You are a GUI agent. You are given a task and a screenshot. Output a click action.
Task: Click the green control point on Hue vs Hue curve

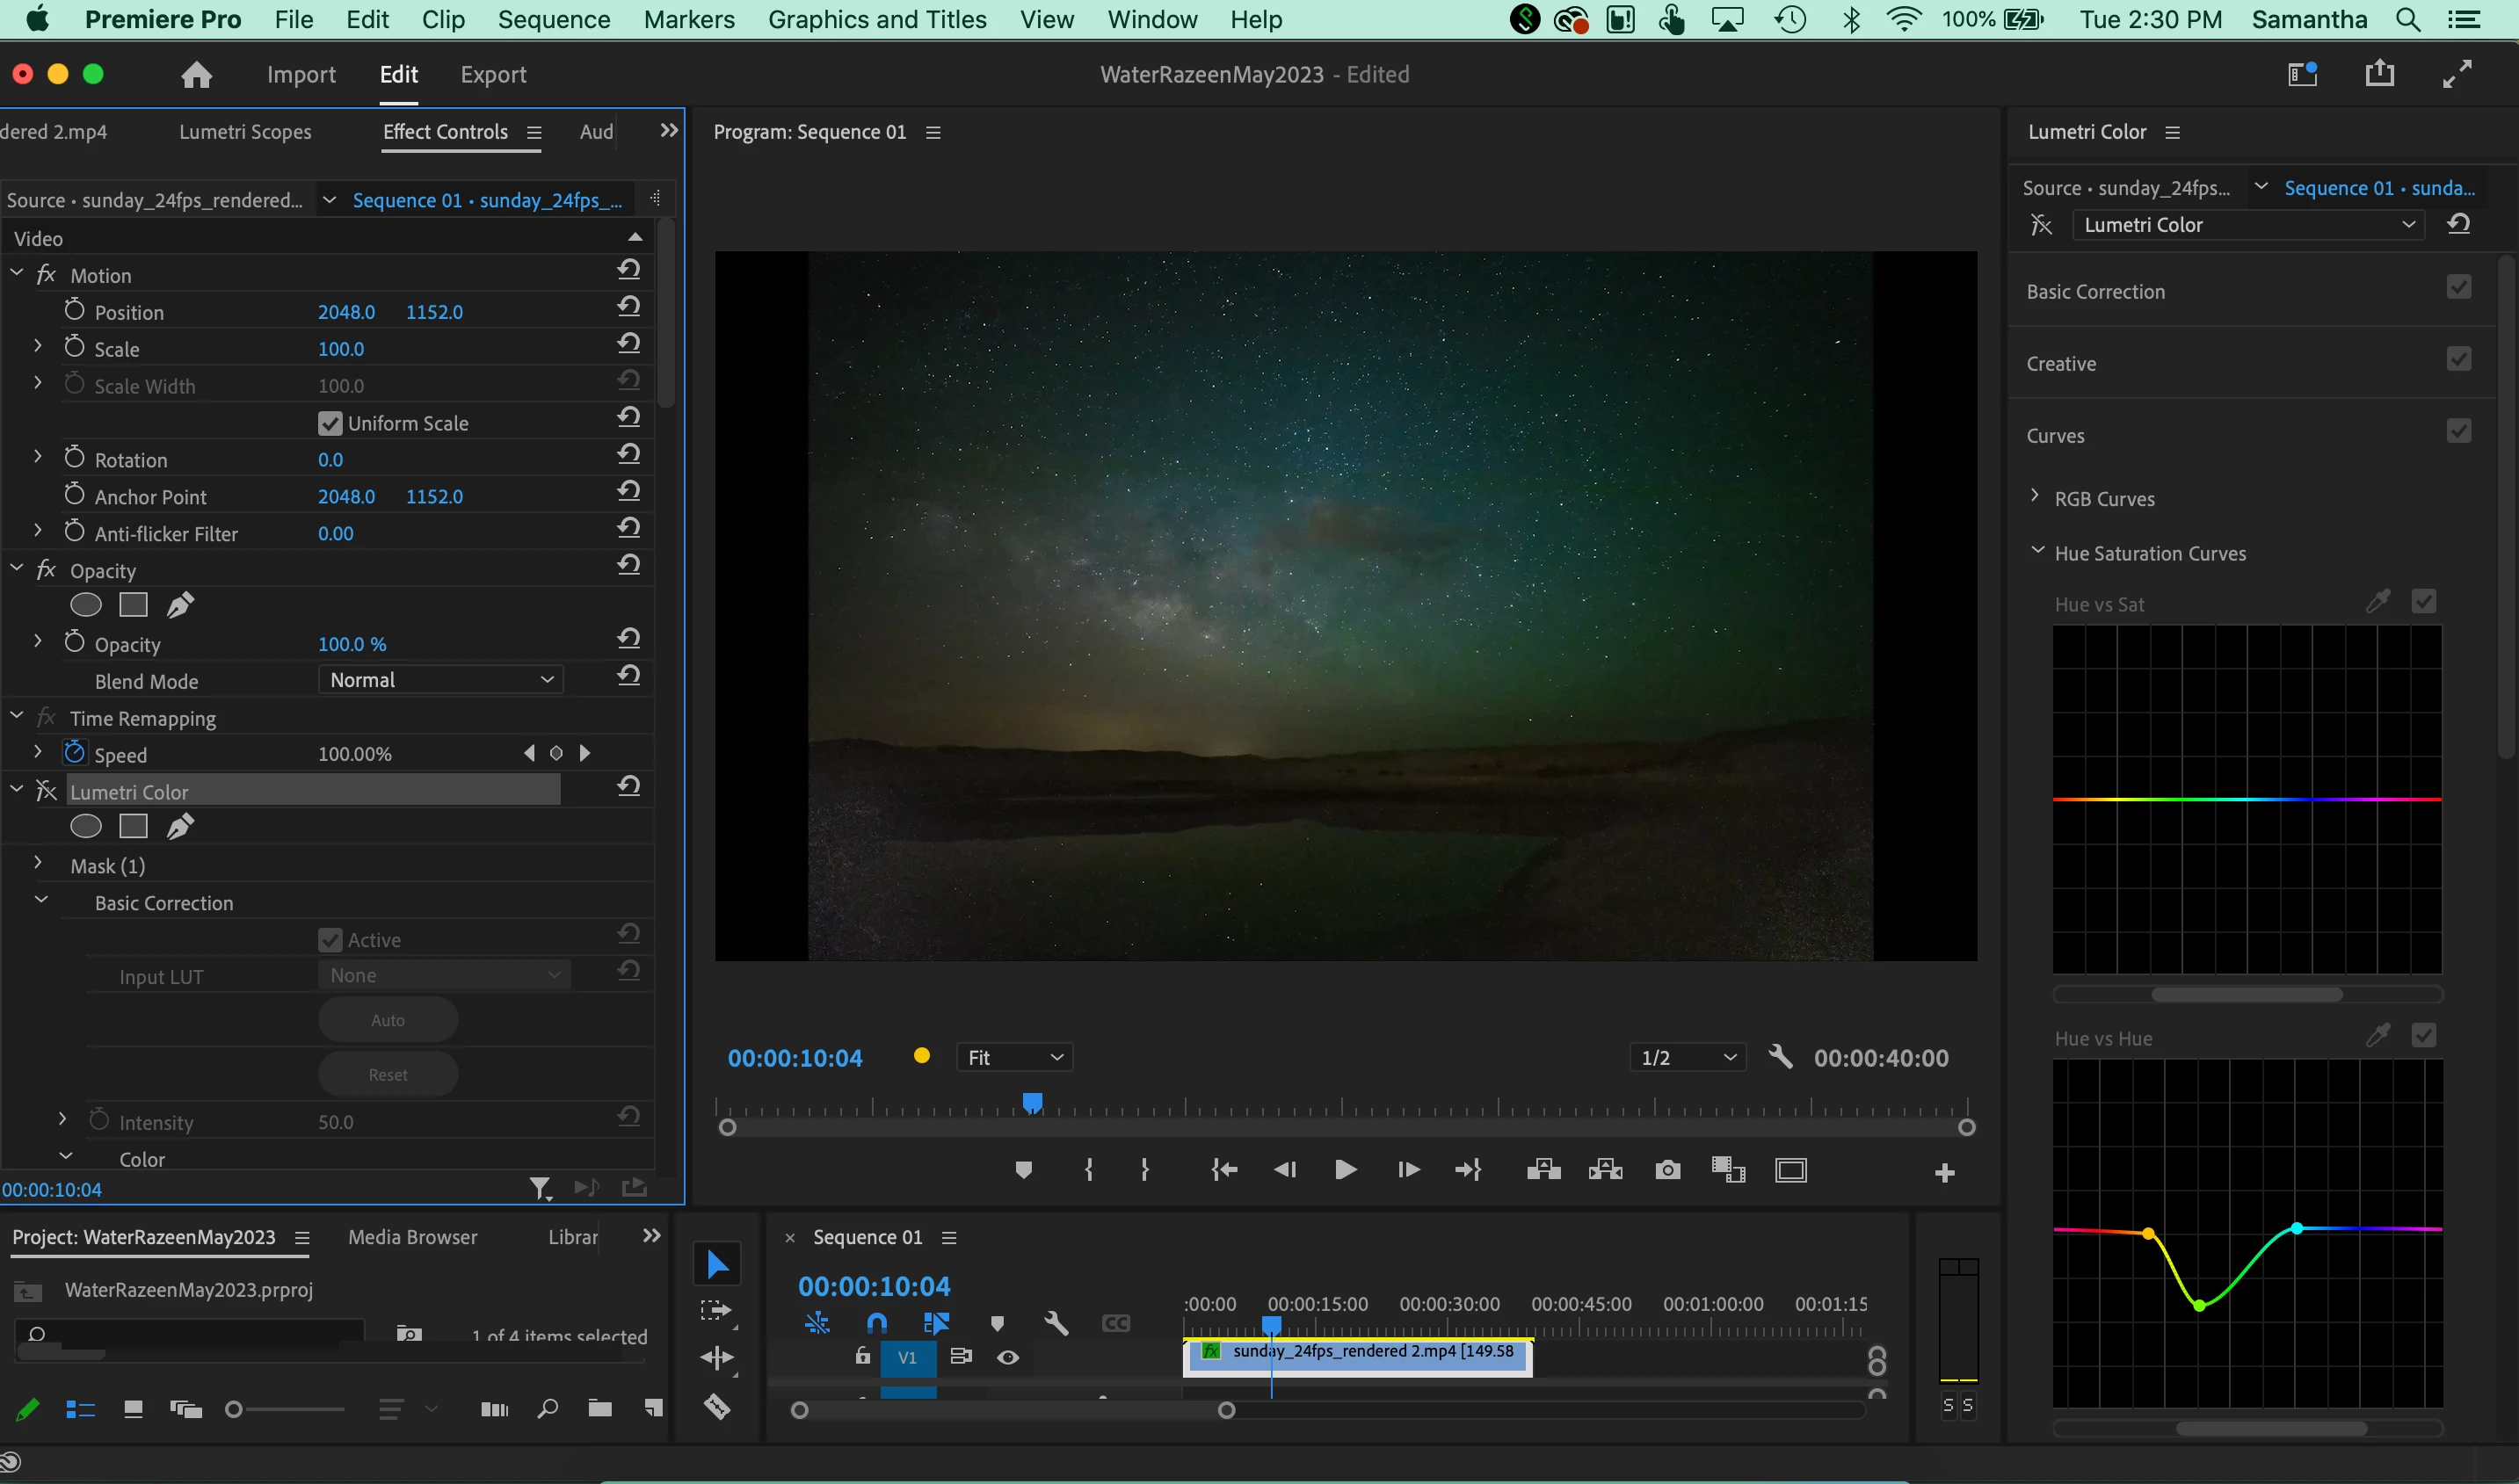(2199, 1305)
